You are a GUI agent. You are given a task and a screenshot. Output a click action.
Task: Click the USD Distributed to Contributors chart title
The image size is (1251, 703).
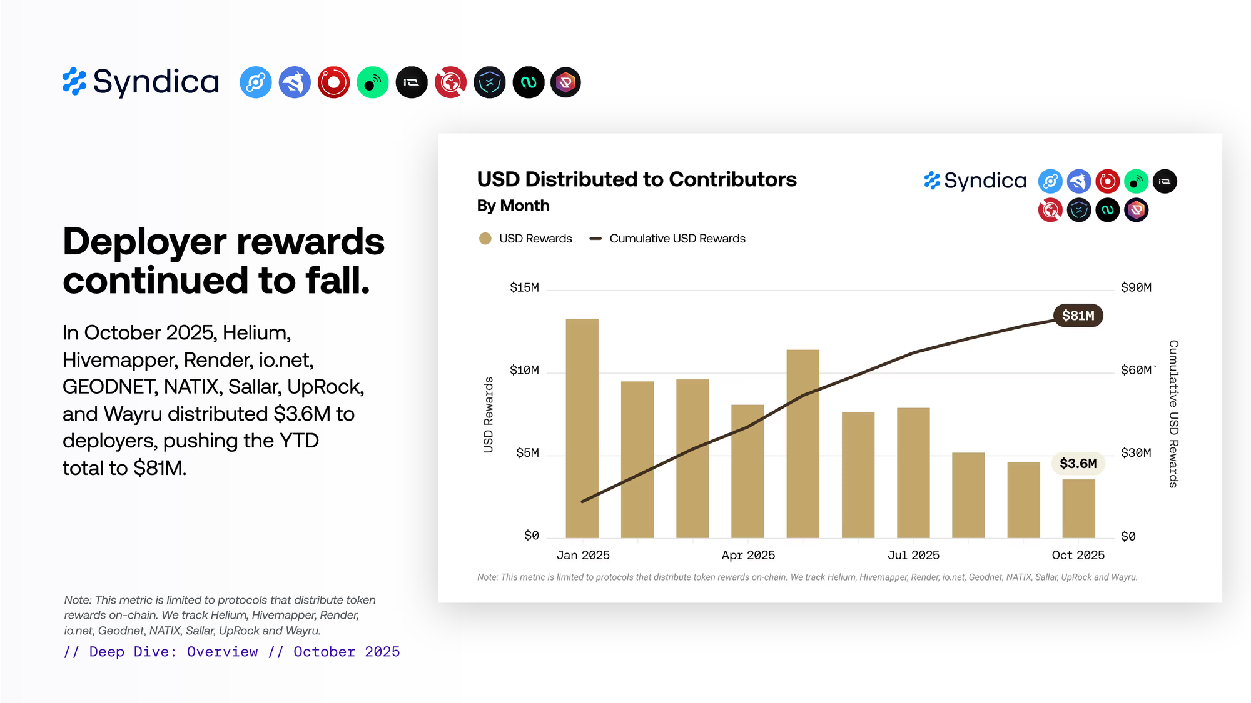[636, 179]
